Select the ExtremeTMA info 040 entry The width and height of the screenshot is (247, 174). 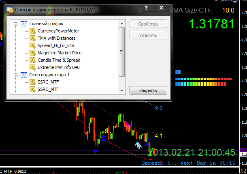point(59,67)
